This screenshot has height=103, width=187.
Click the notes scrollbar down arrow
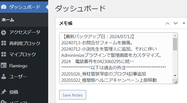(175, 76)
